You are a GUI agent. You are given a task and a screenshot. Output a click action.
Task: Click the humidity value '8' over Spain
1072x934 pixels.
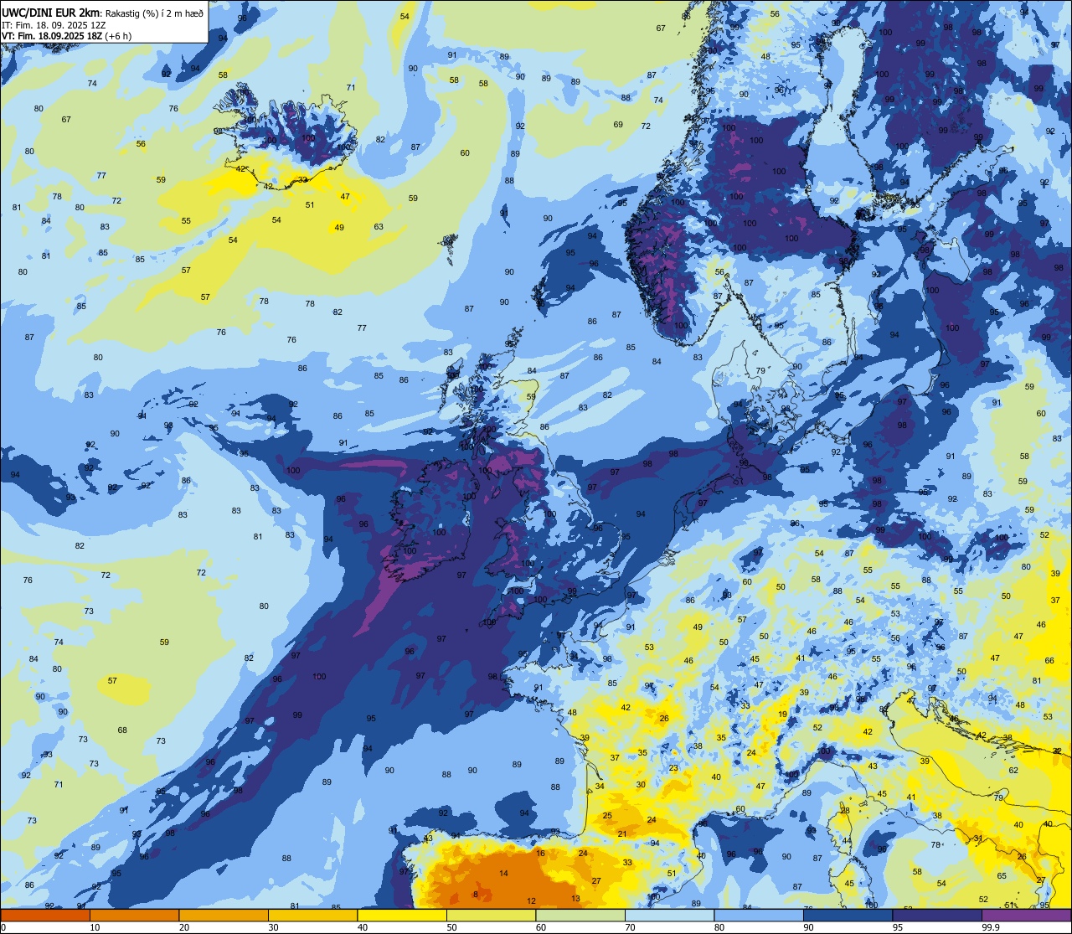pos(476,895)
